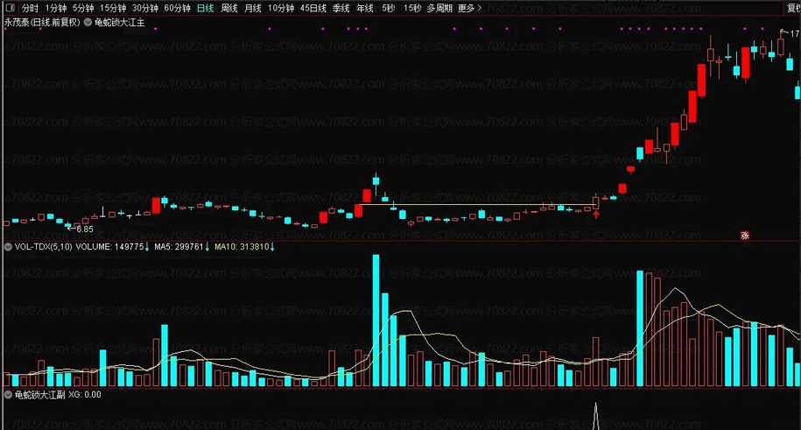Click the red 涨 marker icon
Screen dimensions: 801x430
point(745,235)
